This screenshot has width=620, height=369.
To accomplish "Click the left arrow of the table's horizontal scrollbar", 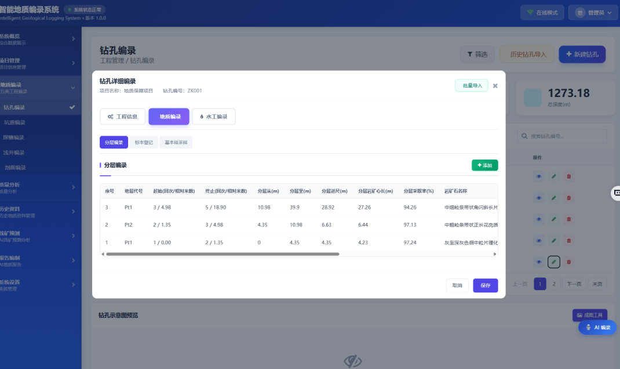I will click(103, 254).
